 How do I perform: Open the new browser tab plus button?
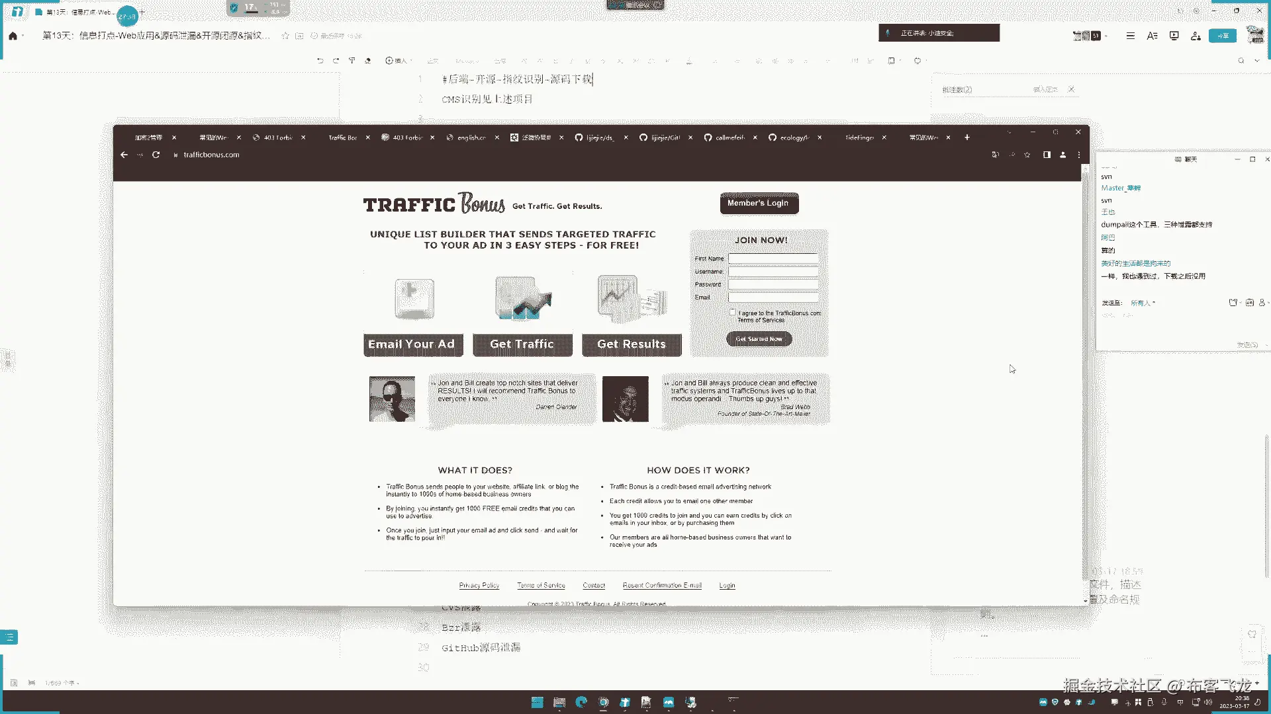coord(967,138)
